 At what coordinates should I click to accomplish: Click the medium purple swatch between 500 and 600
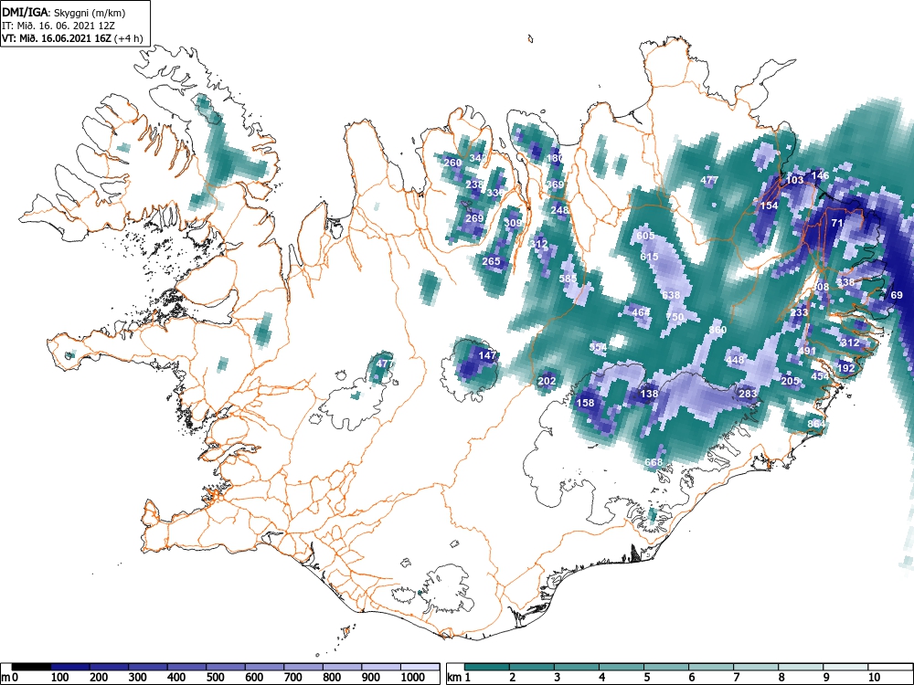226,666
